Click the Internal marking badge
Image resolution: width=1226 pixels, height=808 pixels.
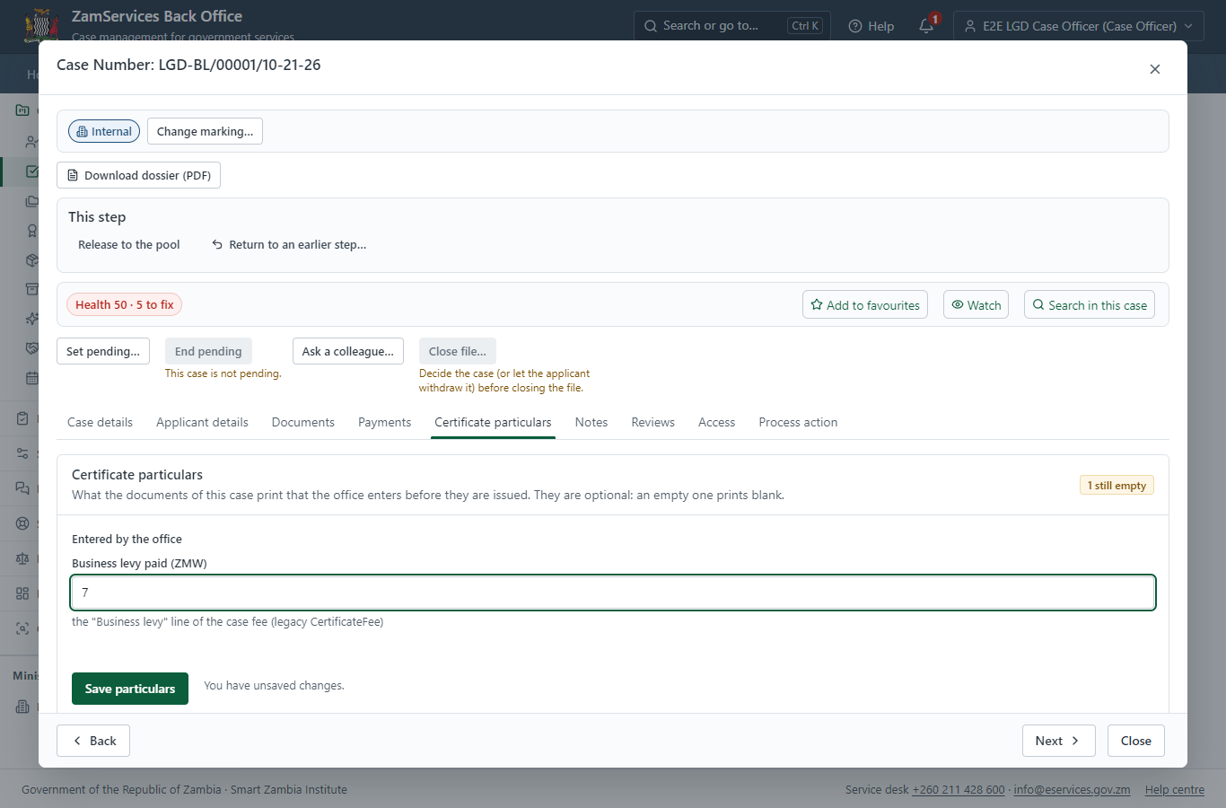104,131
